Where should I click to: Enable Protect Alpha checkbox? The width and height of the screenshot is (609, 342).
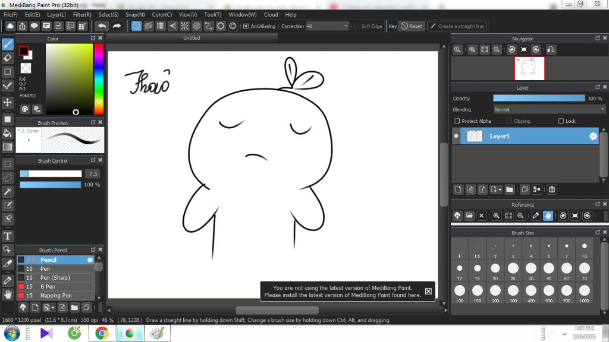tap(457, 121)
